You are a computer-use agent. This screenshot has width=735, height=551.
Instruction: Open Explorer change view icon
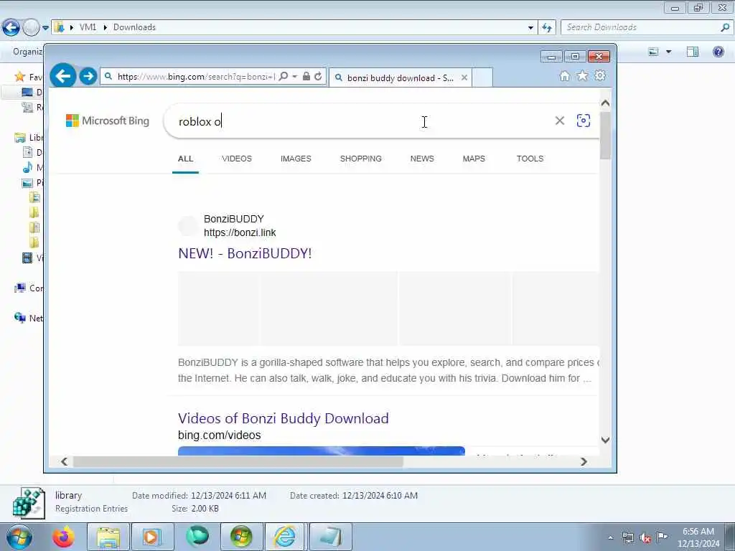653,52
